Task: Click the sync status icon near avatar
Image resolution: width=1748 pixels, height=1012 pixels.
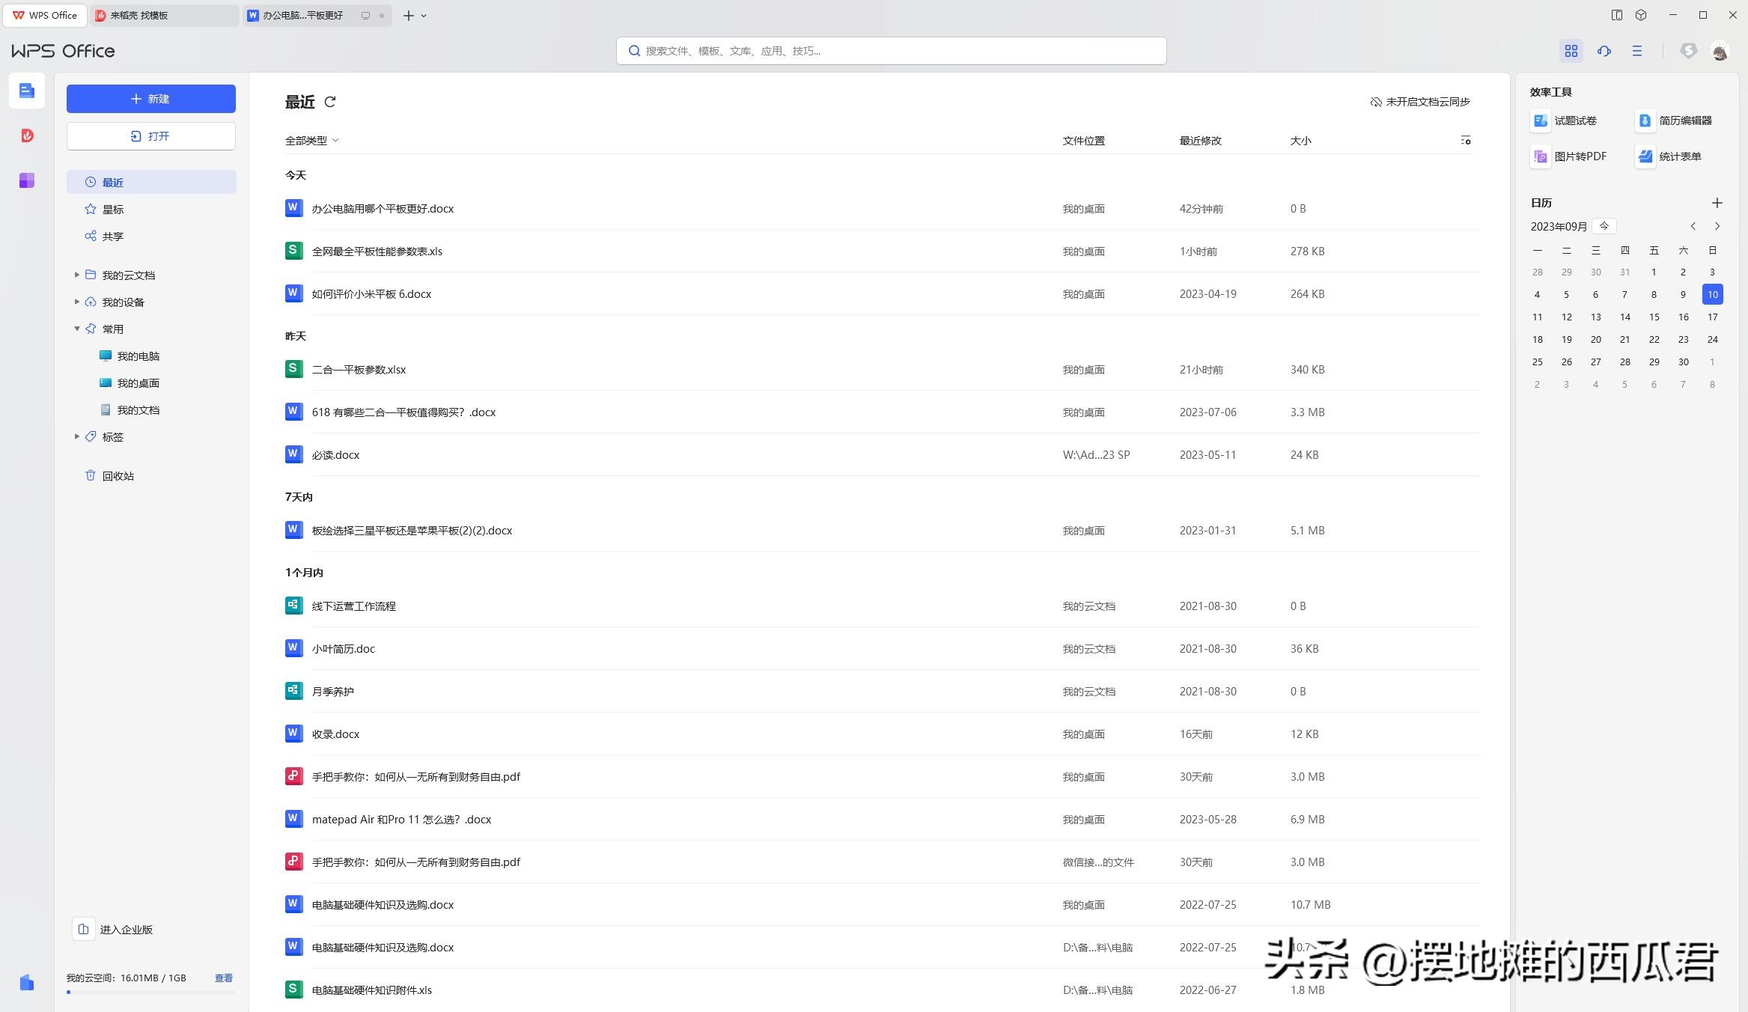Action: 1687,51
